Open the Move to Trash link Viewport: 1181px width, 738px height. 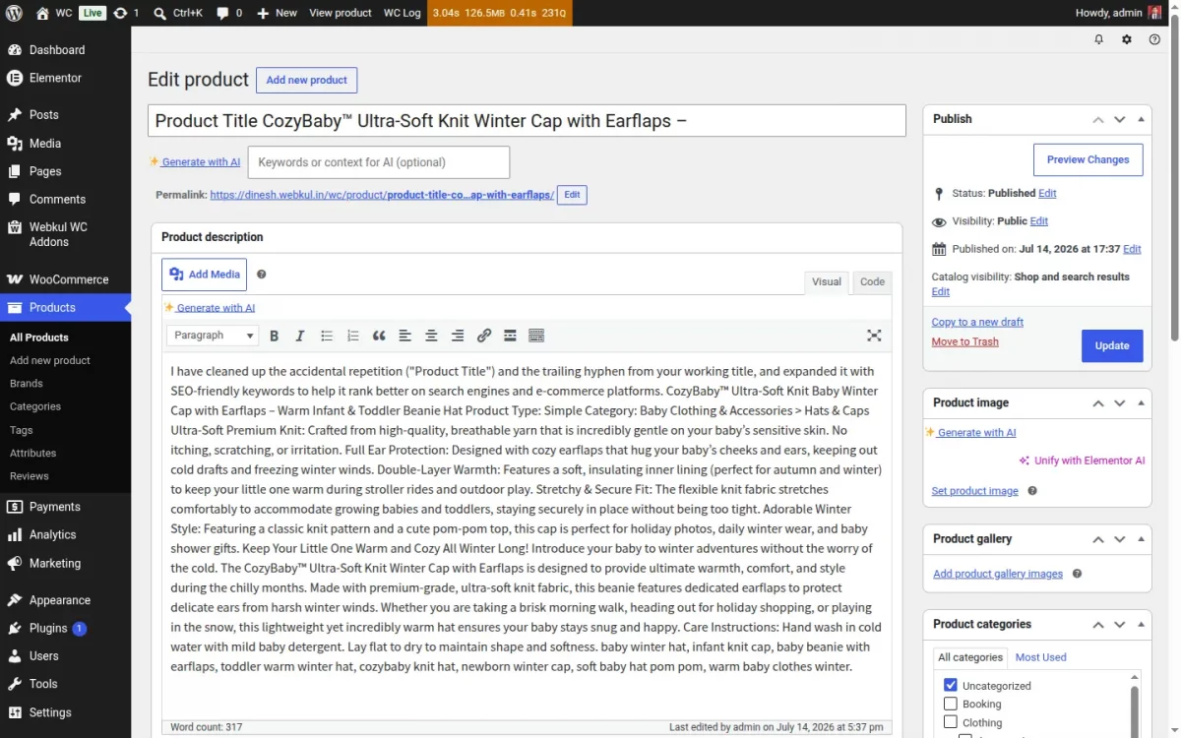tap(964, 341)
